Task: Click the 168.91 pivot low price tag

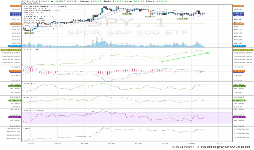Action: point(150,17)
